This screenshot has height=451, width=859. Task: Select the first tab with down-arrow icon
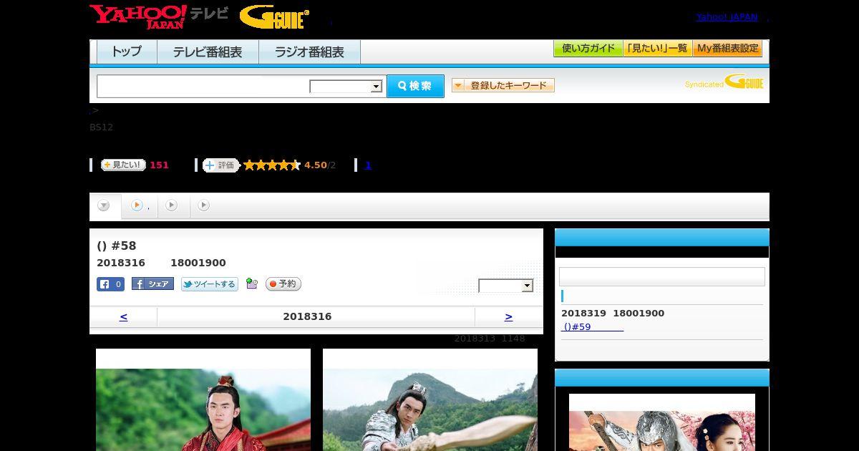[105, 206]
